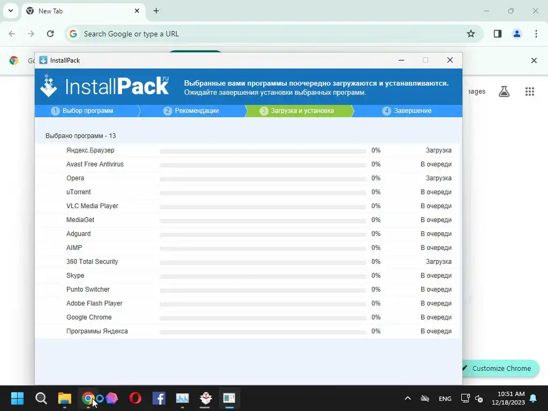Go forward in Chrome
Viewport: 548px width, 411px height.
tap(31, 34)
